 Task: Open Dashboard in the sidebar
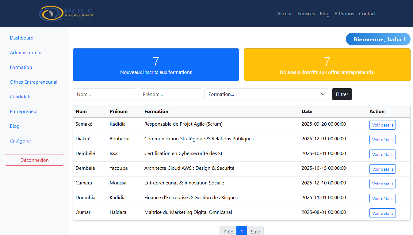pyautogui.click(x=22, y=38)
